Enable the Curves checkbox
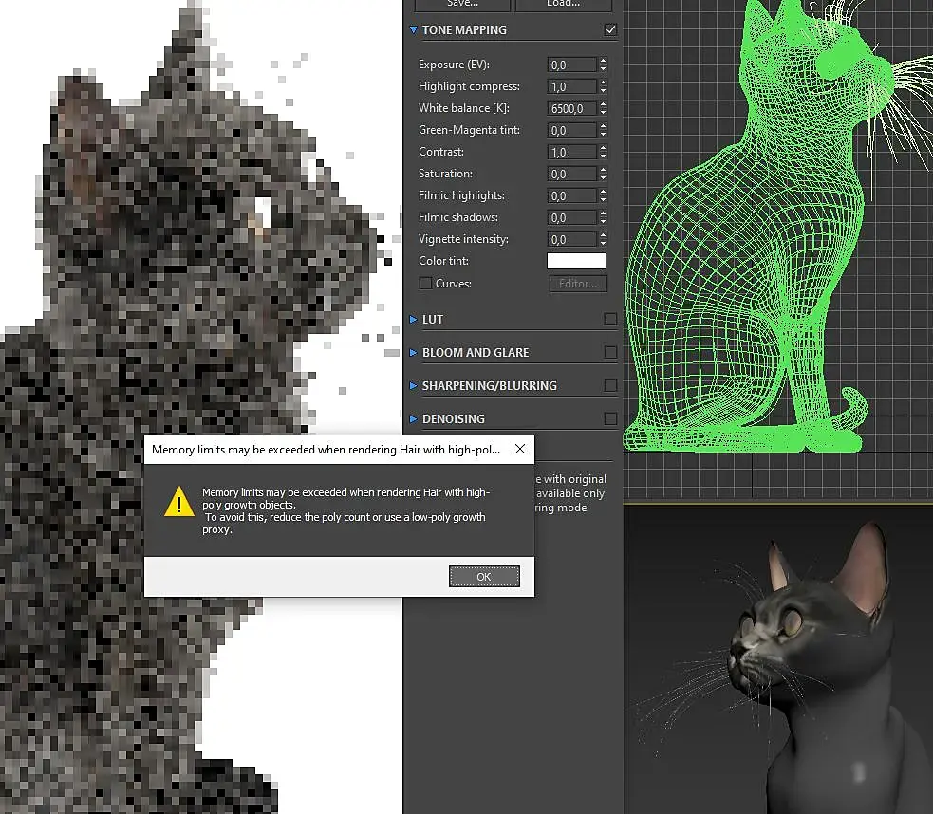Screen dimensions: 933x814 tap(425, 284)
